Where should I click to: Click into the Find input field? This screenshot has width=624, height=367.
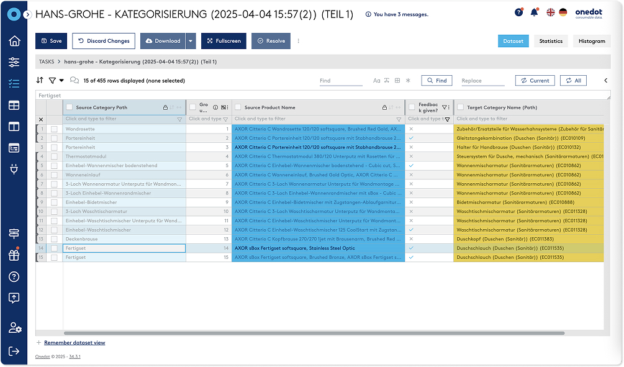341,81
